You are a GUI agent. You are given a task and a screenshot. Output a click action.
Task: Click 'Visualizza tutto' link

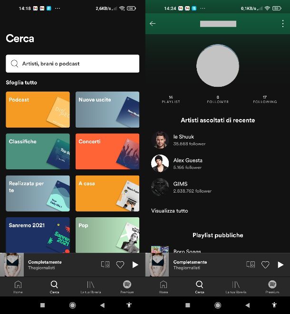(x=170, y=211)
